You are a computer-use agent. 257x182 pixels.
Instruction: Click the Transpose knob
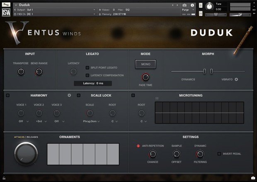tap(21, 72)
